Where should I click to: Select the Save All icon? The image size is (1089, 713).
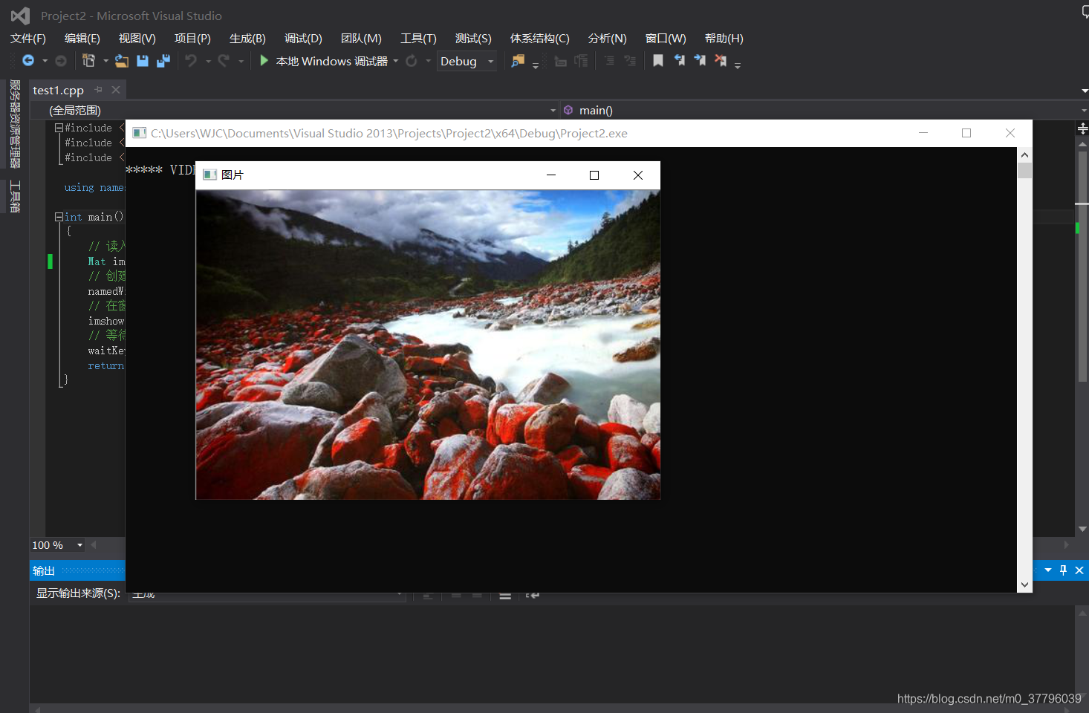[x=163, y=60]
